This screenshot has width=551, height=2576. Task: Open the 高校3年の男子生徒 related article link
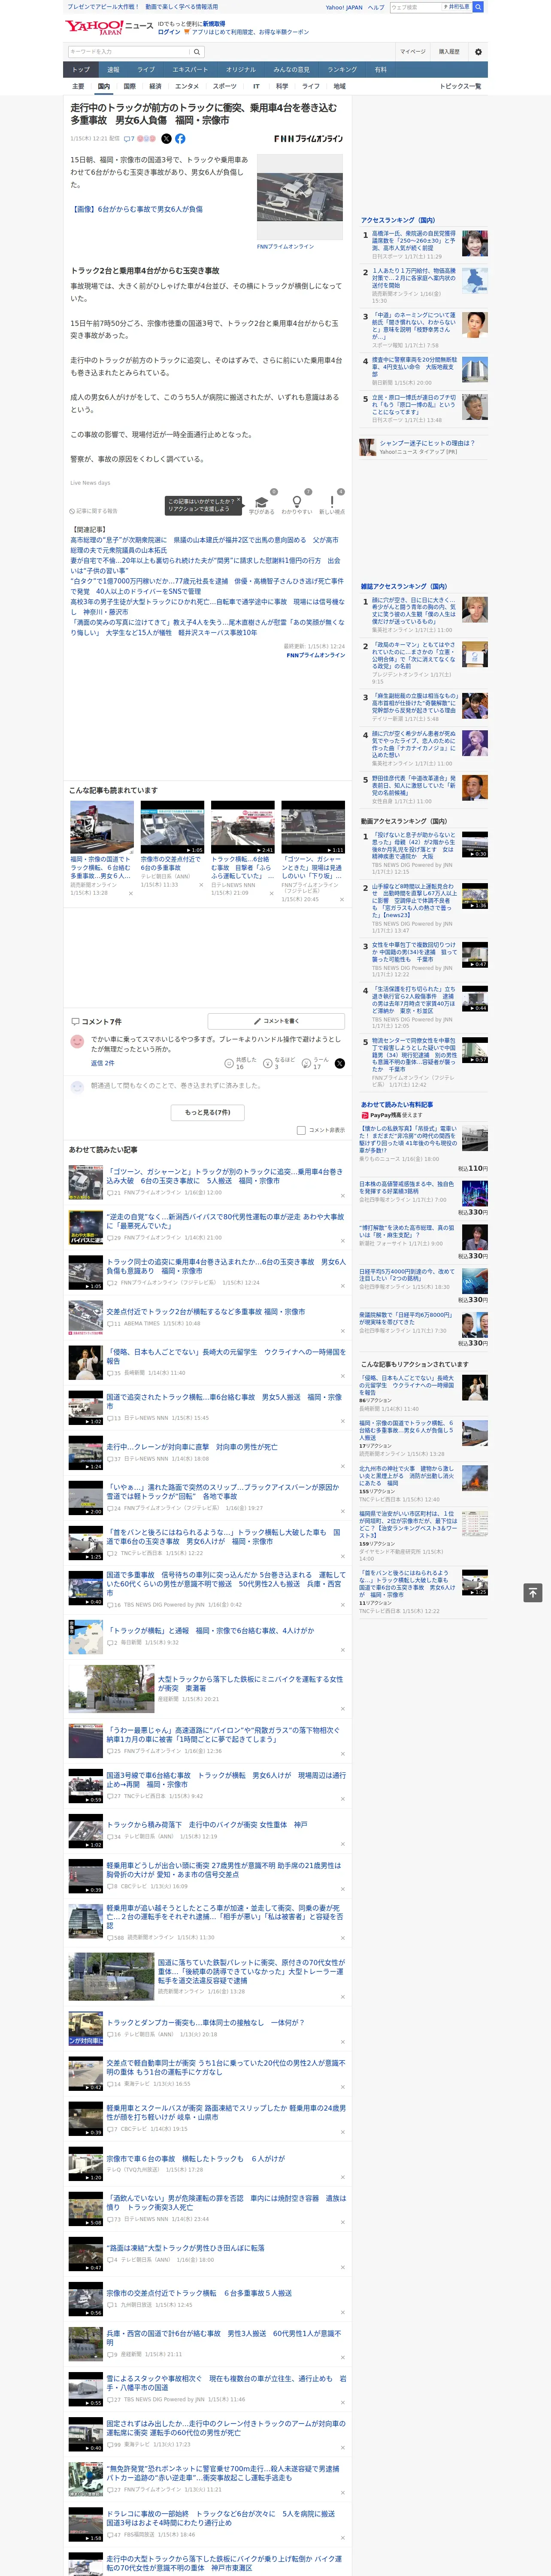pos(207,607)
